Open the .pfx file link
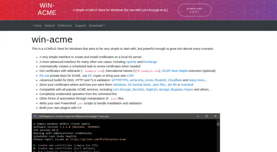277x152 pixels. (x=172, y=85)
